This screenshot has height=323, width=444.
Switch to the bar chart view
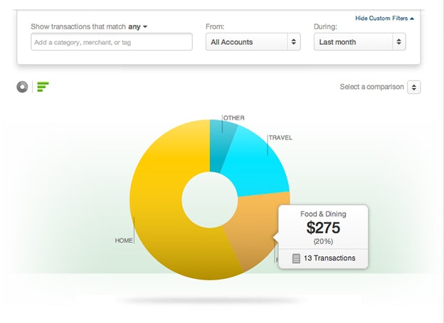(x=43, y=87)
